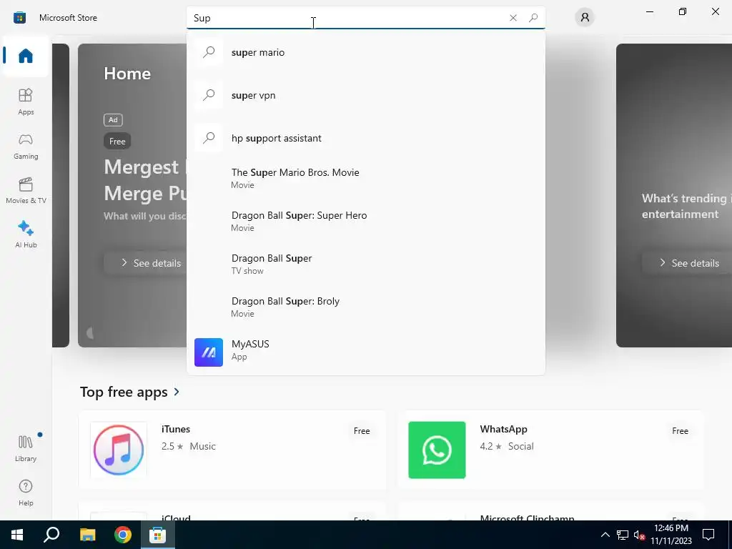Open the AI Hub section
Screen dimensions: 732x549
pyautogui.click(x=26, y=234)
